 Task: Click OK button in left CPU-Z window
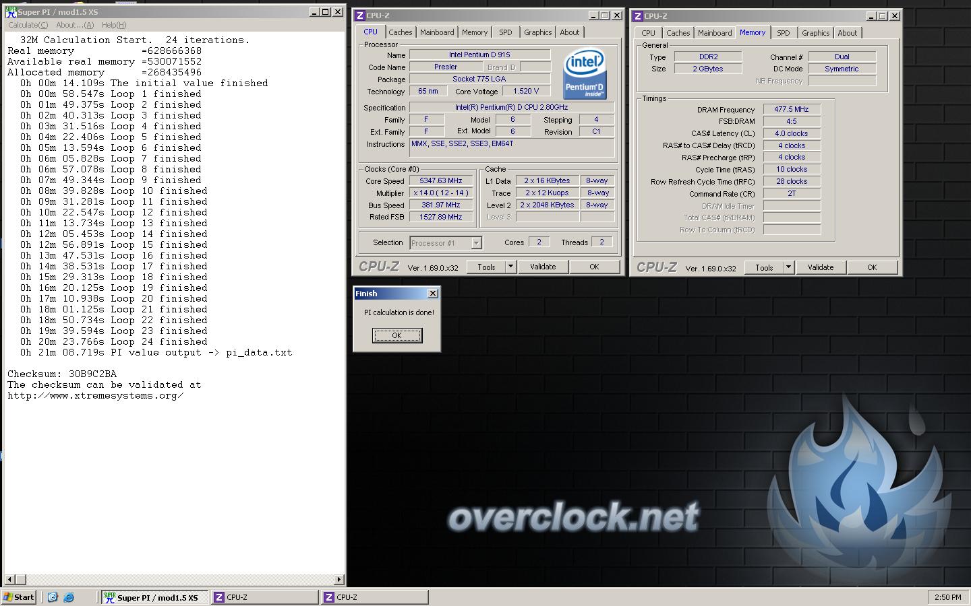(x=594, y=267)
